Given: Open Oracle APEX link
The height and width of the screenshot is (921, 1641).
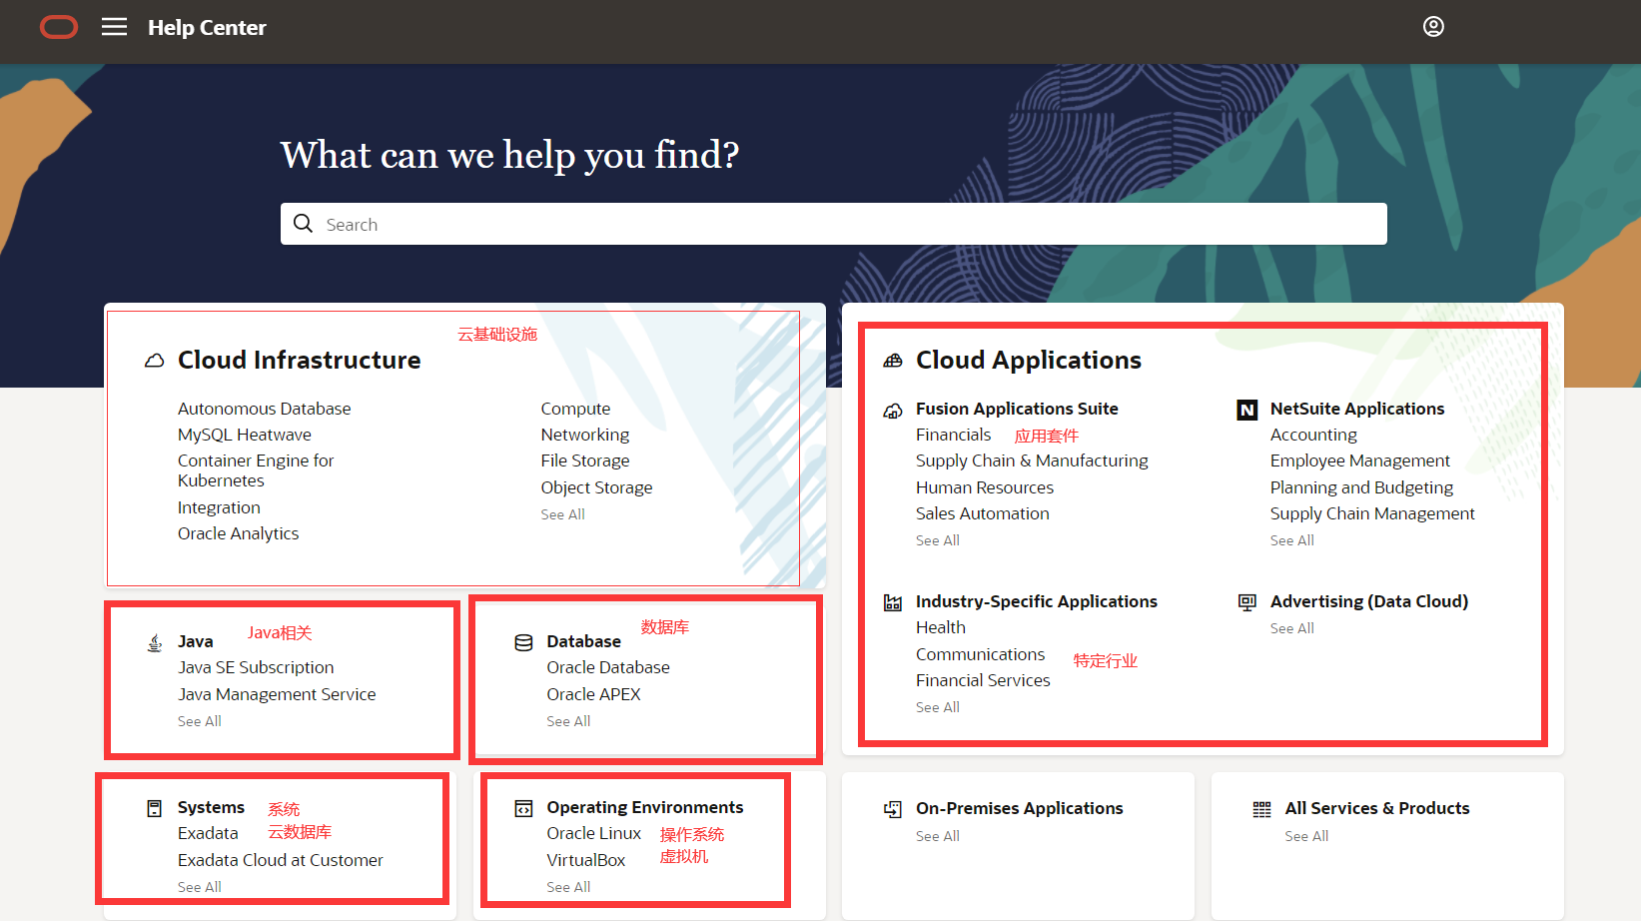Looking at the screenshot, I should [x=593, y=694].
